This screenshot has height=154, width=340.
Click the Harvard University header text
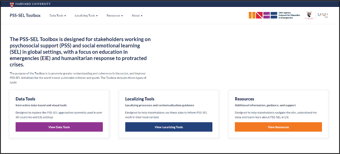click(x=33, y=4)
